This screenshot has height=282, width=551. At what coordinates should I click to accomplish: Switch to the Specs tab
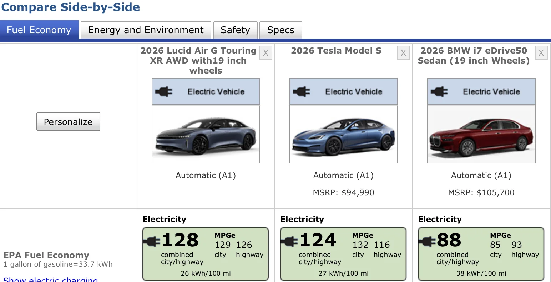point(281,30)
